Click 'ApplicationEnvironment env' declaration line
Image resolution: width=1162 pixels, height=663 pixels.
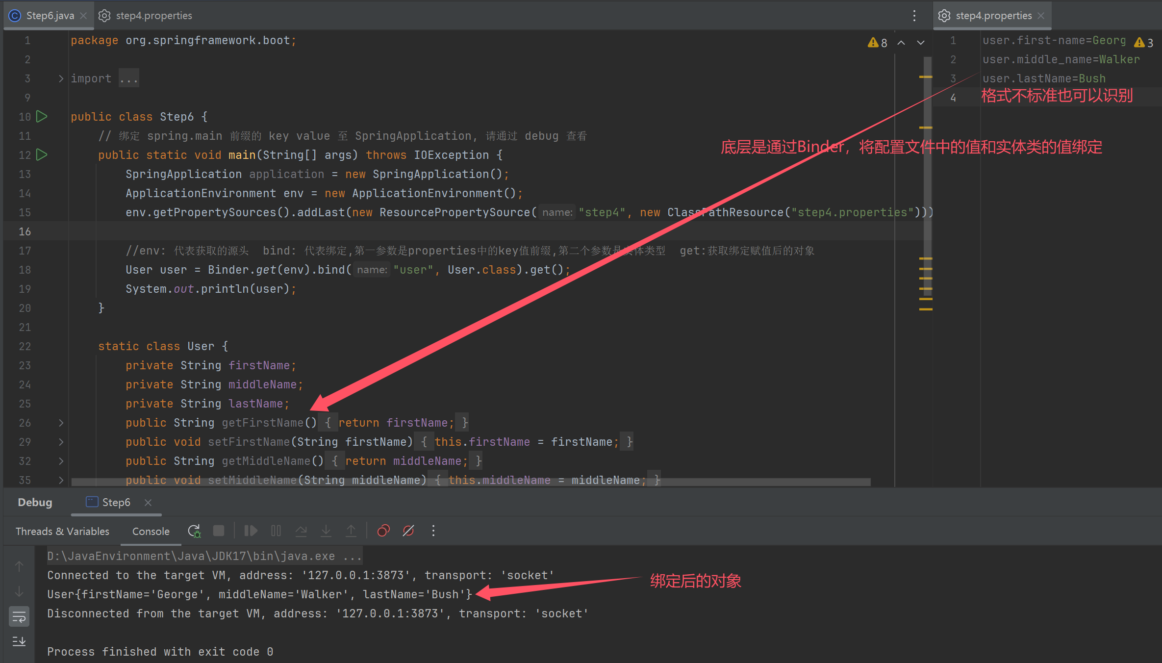tap(324, 193)
